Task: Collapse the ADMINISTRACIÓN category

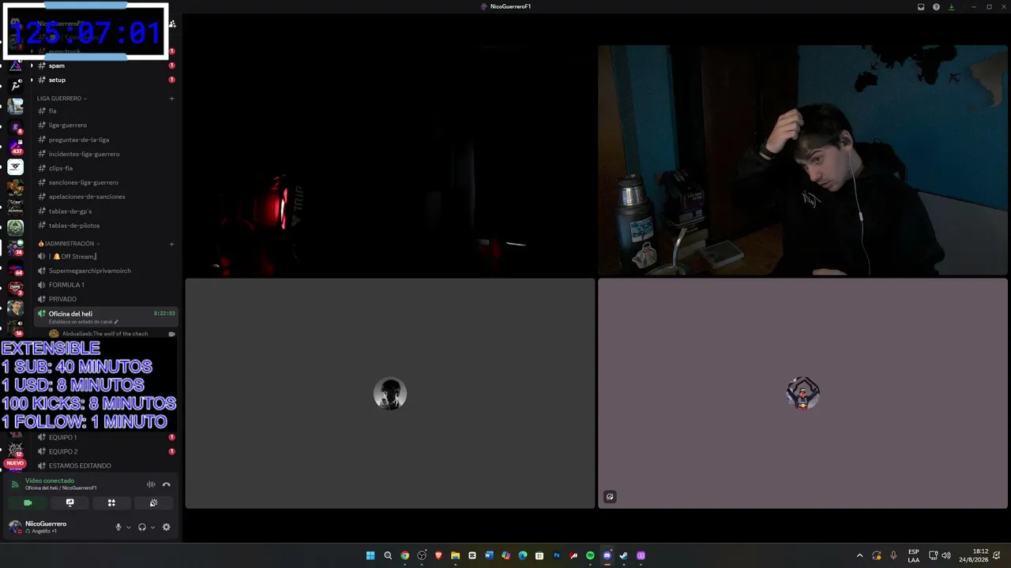Action: [x=70, y=244]
